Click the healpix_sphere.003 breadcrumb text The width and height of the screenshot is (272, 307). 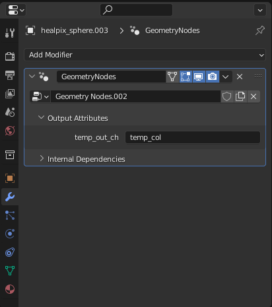click(x=75, y=30)
